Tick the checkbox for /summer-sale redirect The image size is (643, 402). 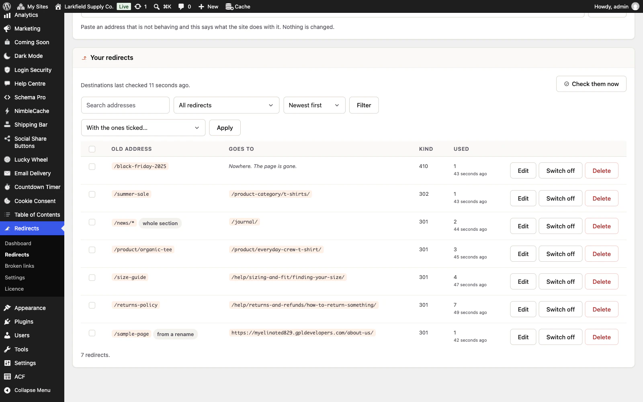coord(92,194)
